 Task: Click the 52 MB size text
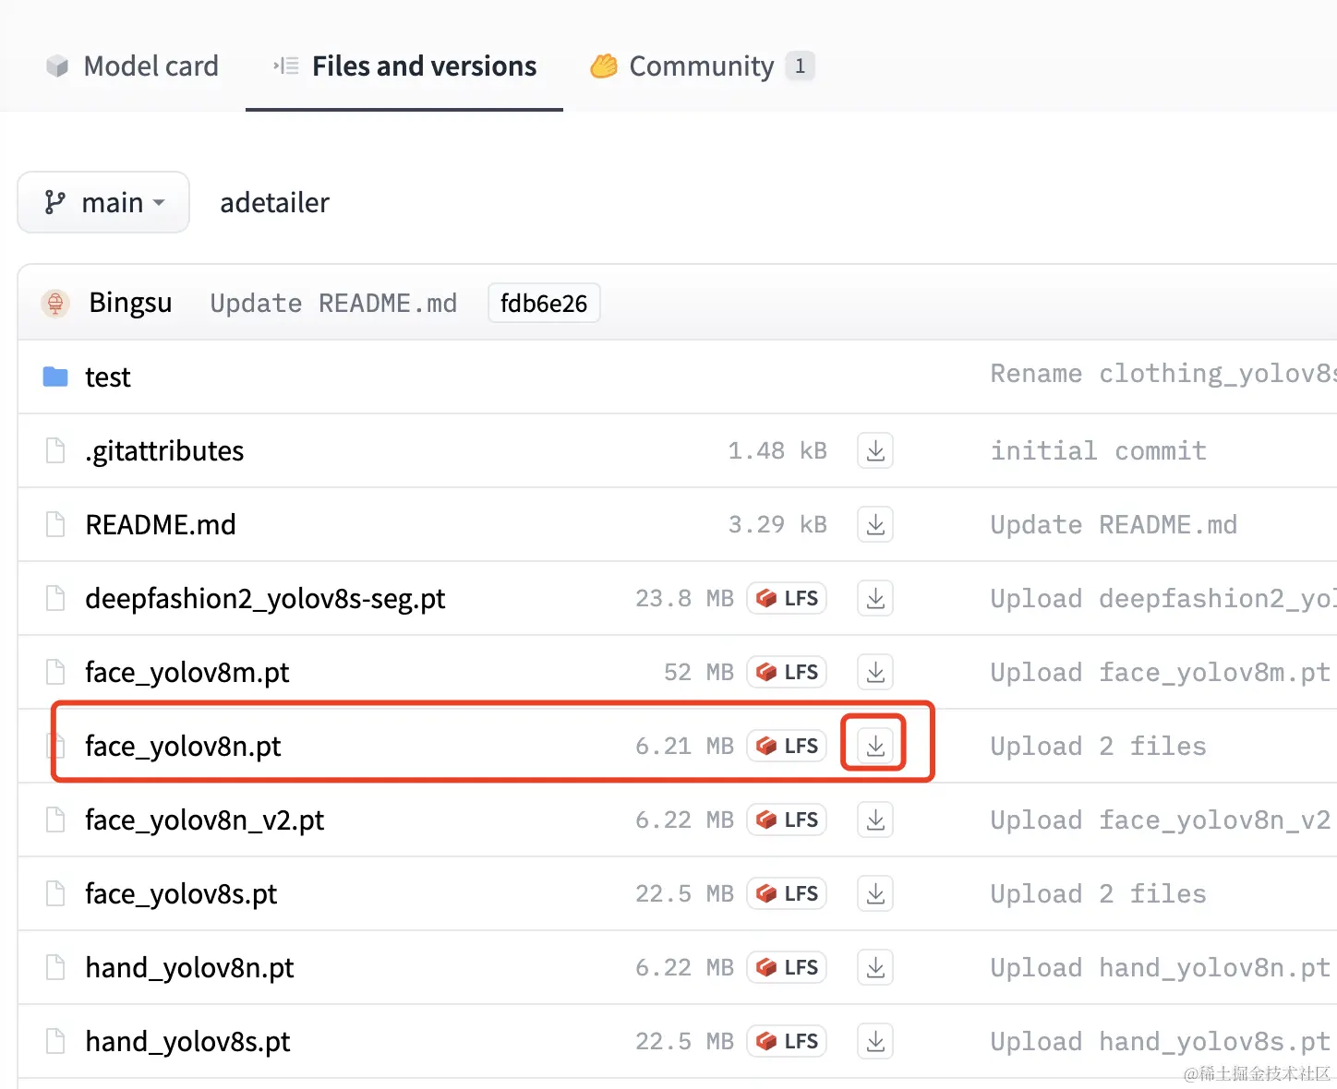coord(699,672)
